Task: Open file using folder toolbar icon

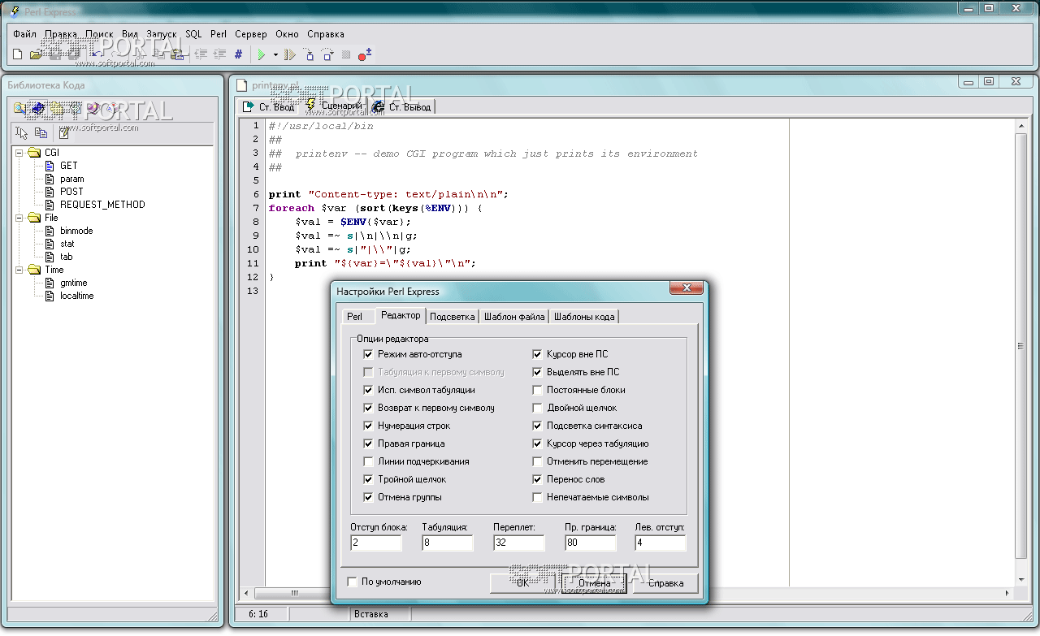Action: [x=36, y=54]
